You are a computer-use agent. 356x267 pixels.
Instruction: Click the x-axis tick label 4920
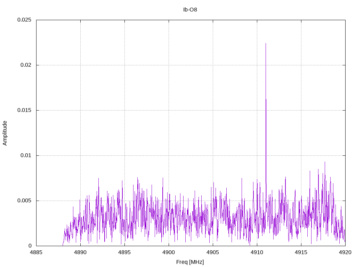(345, 252)
